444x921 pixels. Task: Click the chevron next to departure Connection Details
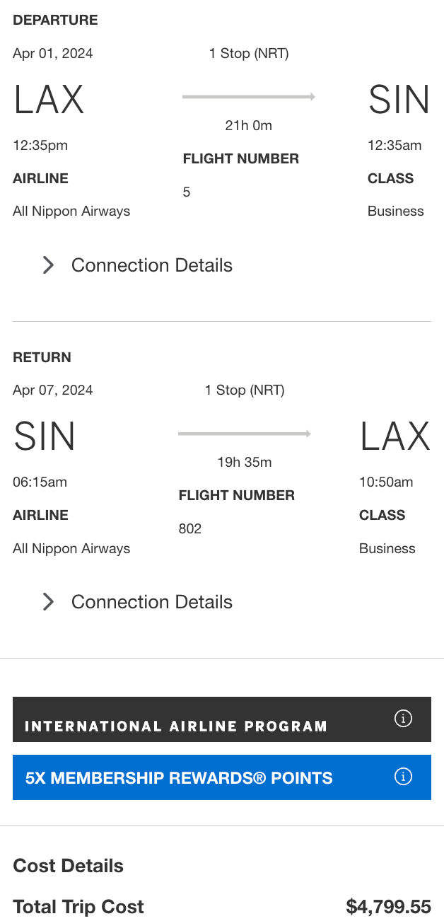coord(47,265)
